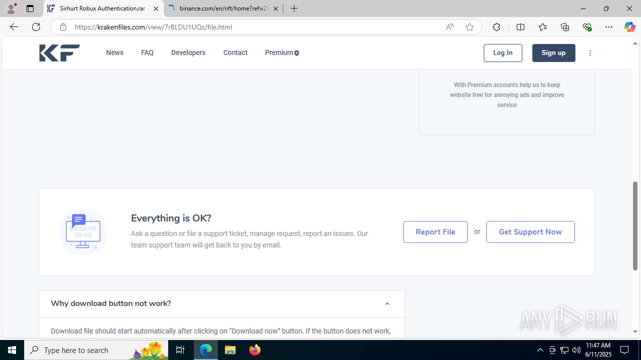Open the Collections icon
Screen dimensions: 641x360
[565, 27]
